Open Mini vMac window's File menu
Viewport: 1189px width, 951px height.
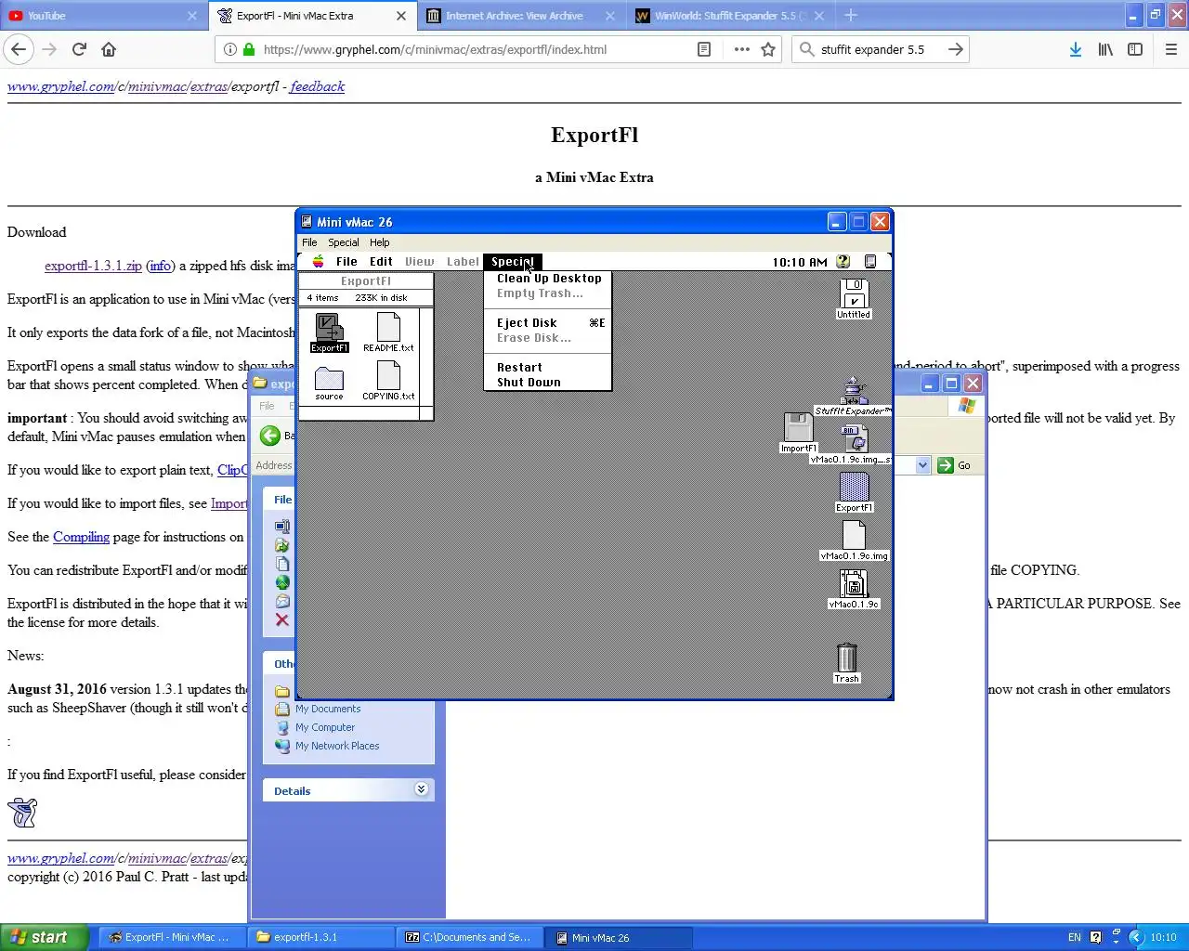click(x=309, y=242)
